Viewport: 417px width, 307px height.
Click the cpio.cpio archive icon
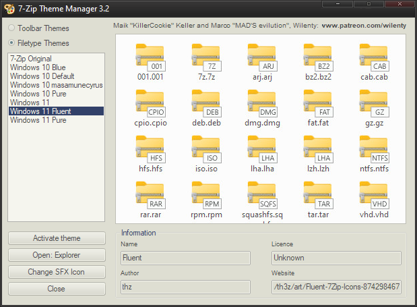tap(150, 104)
